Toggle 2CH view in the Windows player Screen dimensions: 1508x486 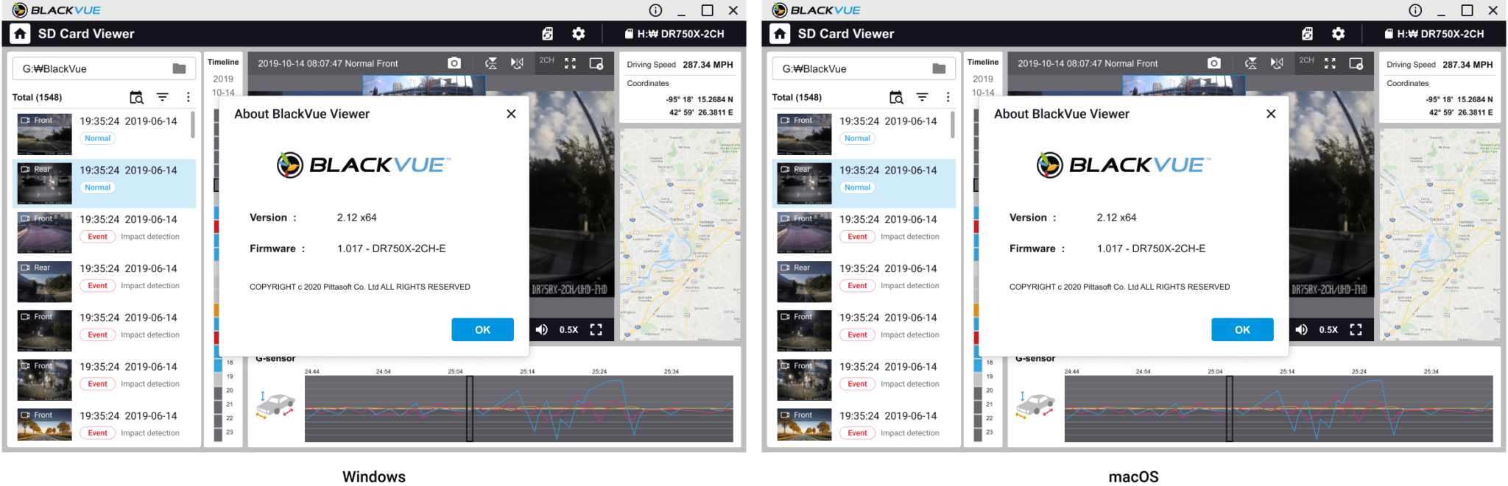pyautogui.click(x=546, y=61)
